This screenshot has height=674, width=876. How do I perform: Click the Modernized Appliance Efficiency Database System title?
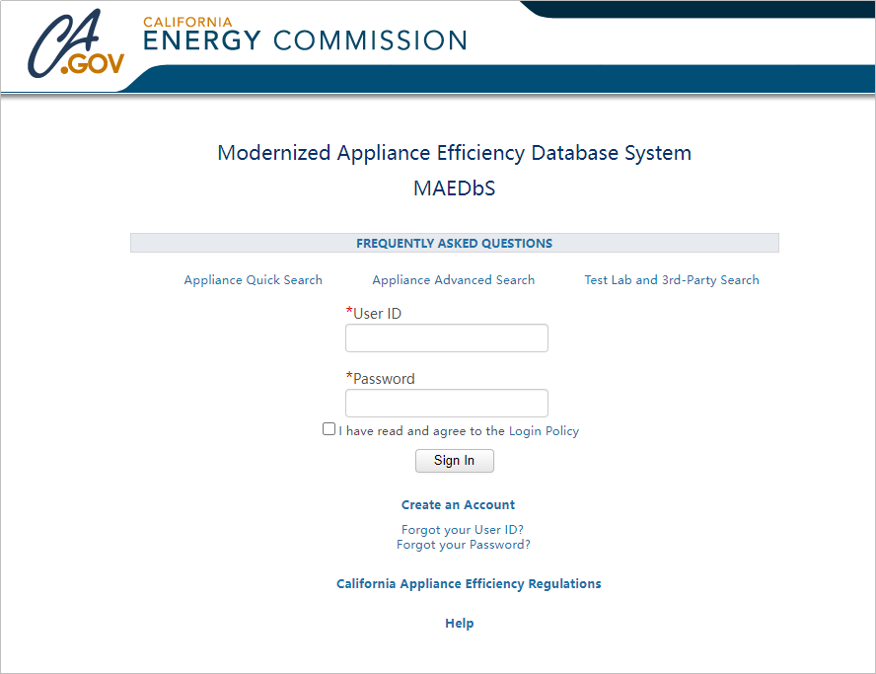tap(454, 153)
